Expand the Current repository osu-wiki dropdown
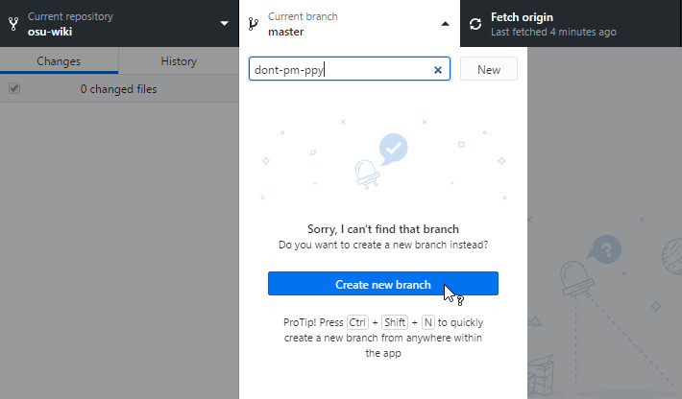Viewport: 682px width, 399px height. click(119, 23)
